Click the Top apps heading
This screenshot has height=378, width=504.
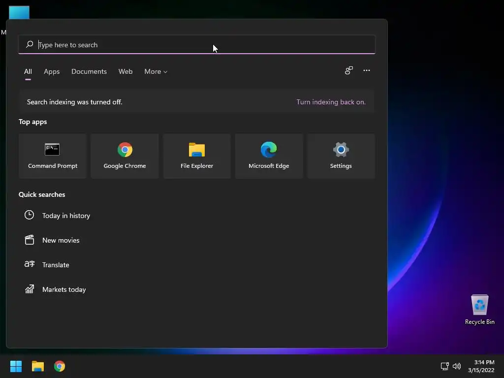click(x=33, y=122)
